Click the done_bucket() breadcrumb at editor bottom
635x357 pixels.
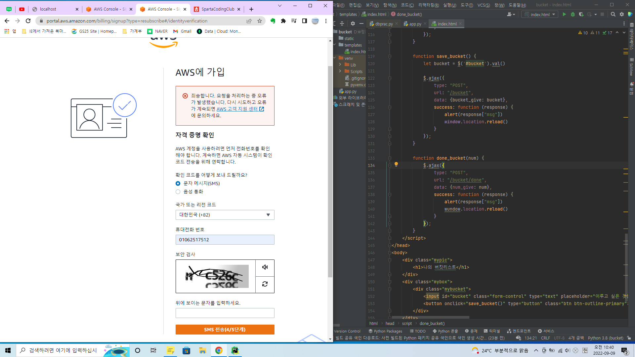[432, 323]
